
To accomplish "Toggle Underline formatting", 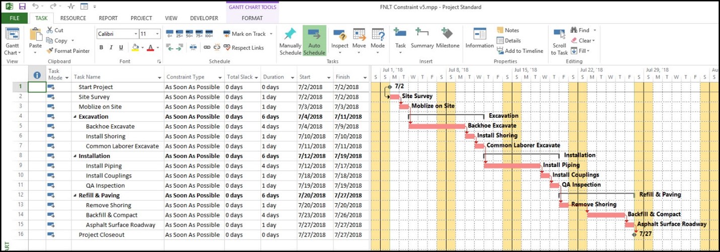I will 121,47.
